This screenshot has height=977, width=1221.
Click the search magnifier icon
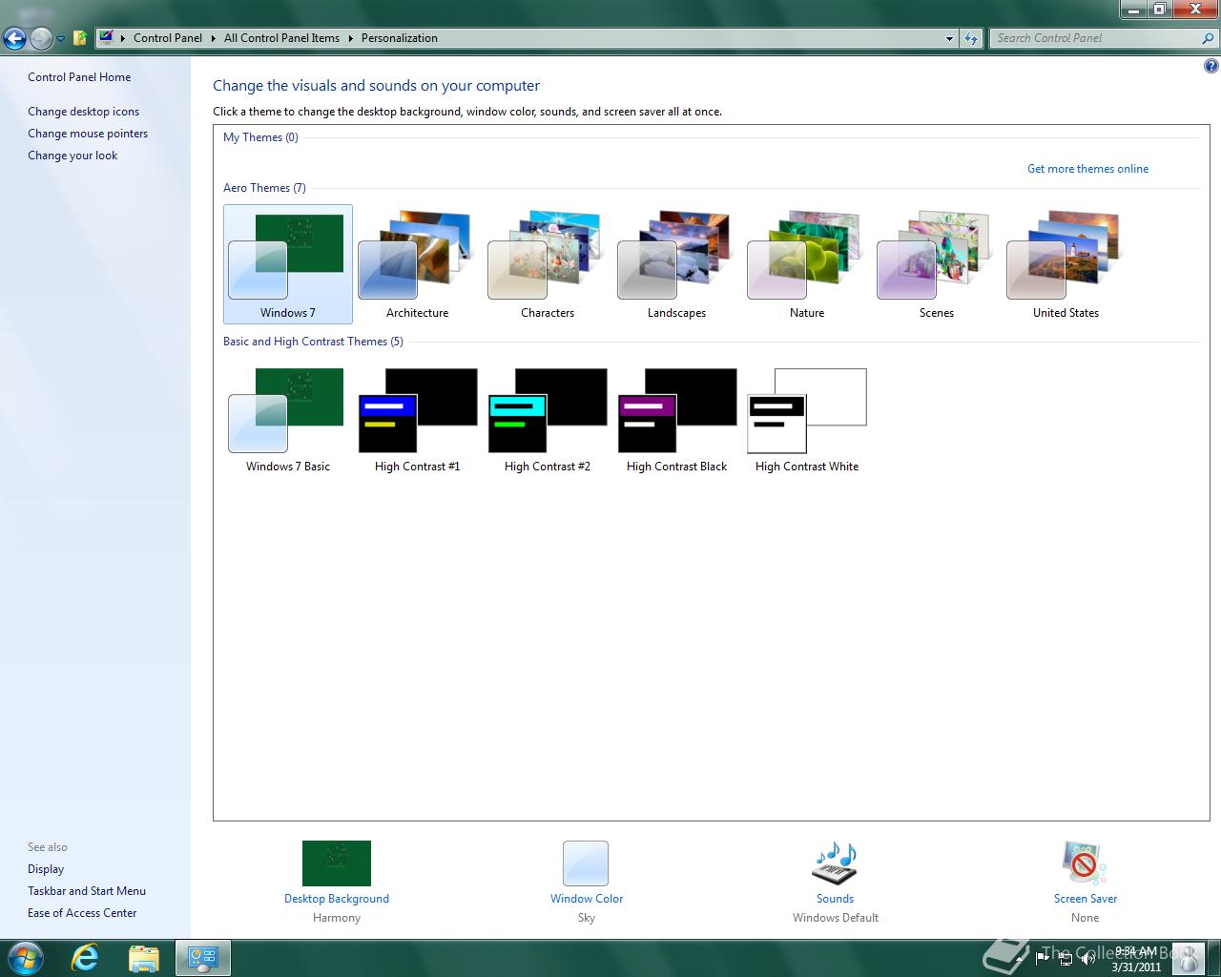coord(1209,38)
